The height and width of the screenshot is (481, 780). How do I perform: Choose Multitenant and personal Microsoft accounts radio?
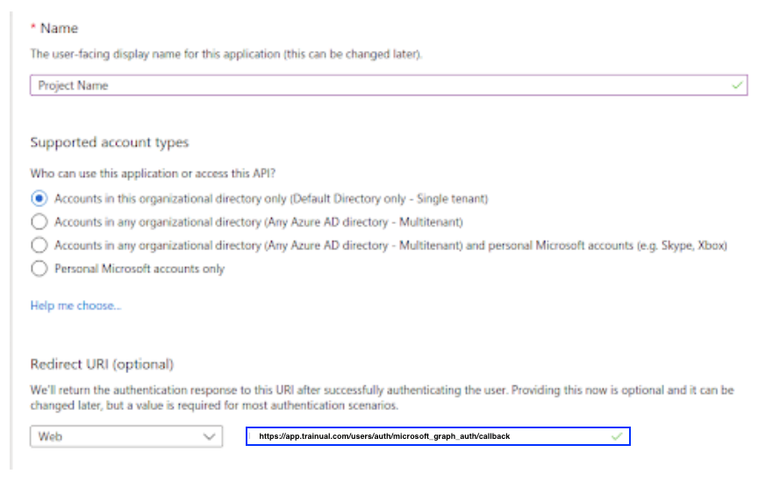tap(39, 245)
